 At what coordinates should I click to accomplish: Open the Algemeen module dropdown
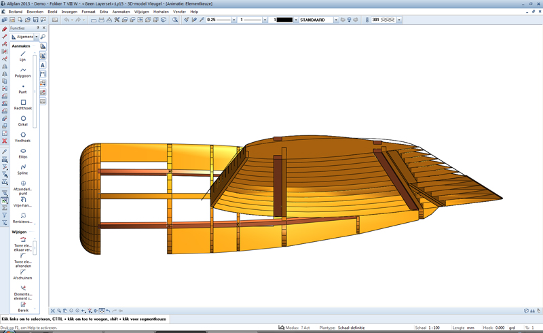[37, 37]
